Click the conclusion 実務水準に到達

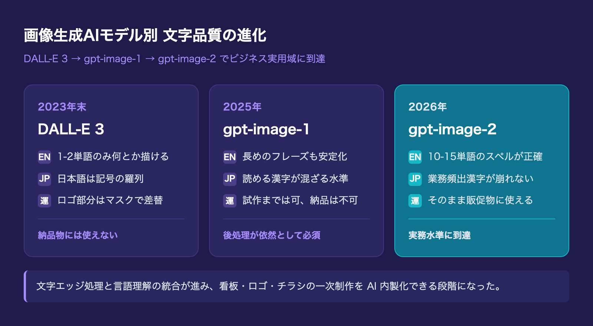tap(440, 235)
